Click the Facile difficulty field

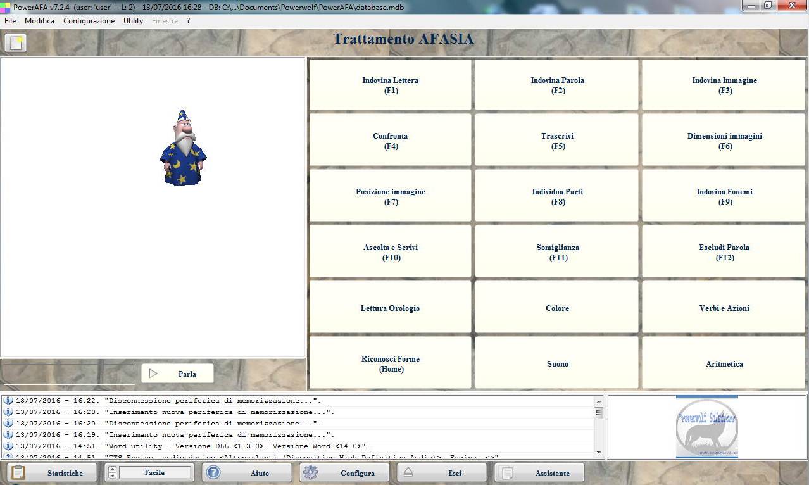[x=155, y=472]
